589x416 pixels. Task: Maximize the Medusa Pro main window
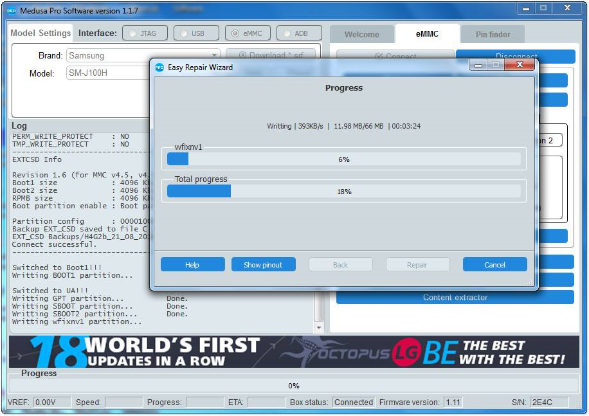point(543,8)
